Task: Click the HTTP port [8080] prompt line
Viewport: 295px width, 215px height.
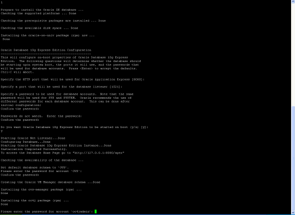Action: pyautogui.click(x=73, y=80)
